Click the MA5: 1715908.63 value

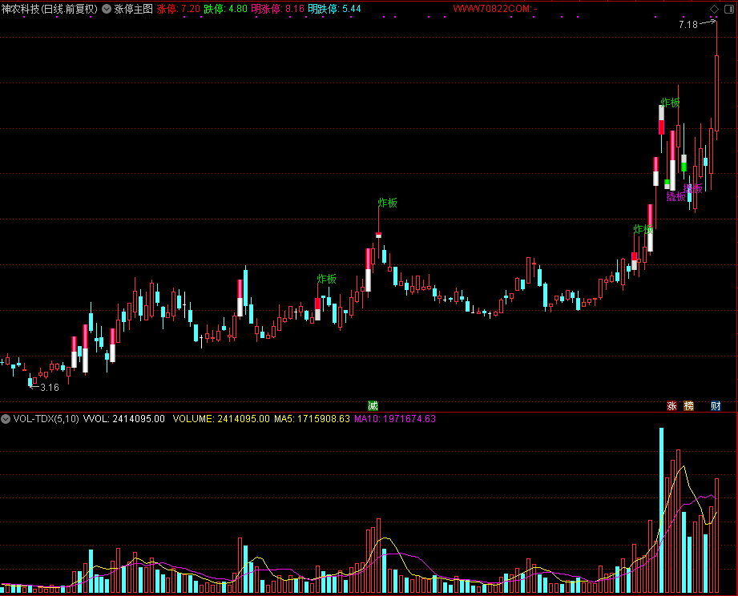(x=312, y=419)
